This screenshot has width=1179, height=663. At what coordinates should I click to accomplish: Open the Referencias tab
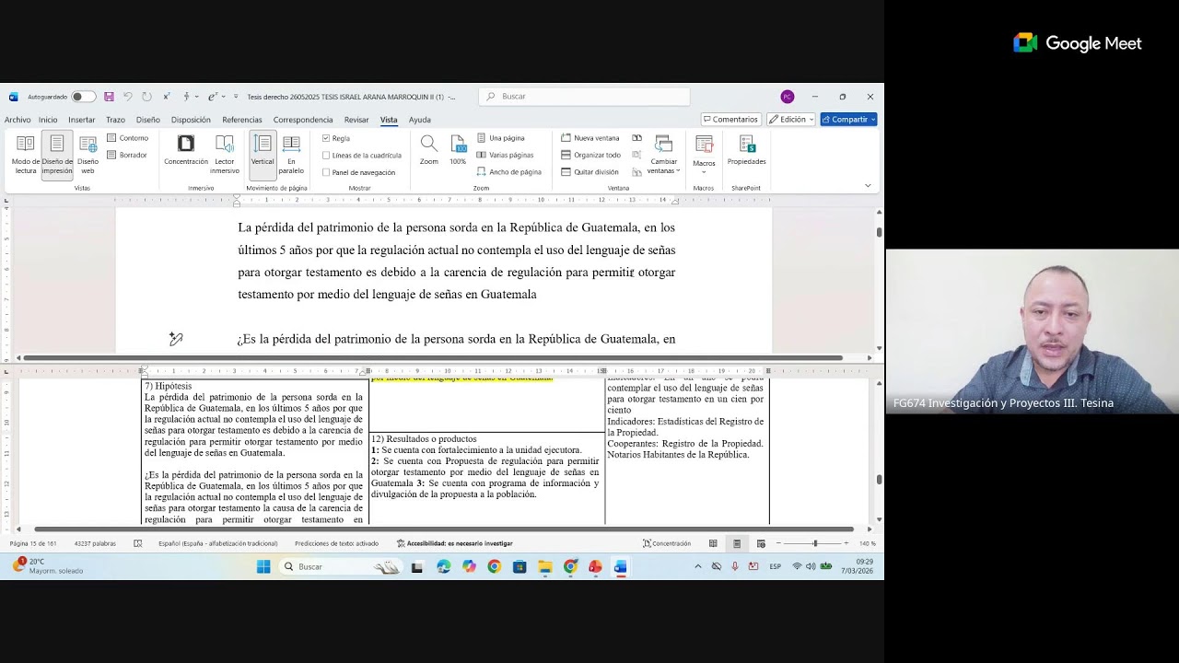coord(242,120)
